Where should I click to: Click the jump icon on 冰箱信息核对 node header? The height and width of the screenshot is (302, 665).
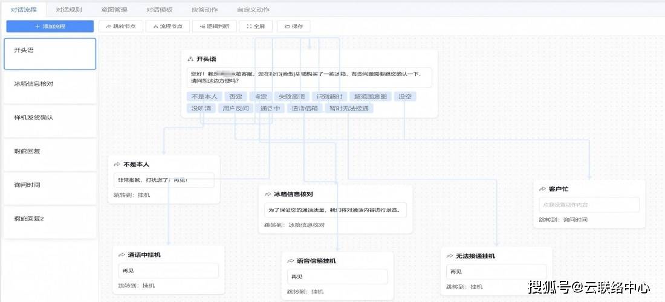[267, 194]
